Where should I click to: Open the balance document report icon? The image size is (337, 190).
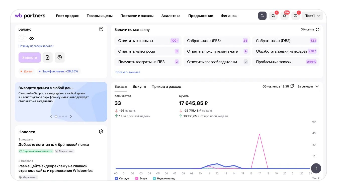pyautogui.click(x=48, y=57)
